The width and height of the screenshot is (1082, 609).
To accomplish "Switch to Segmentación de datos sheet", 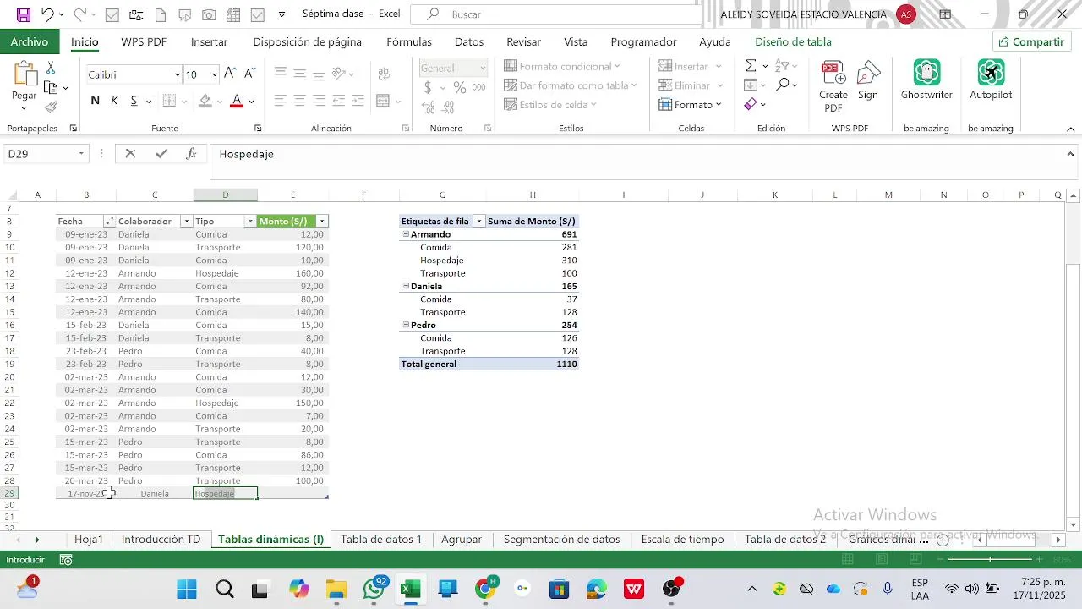I will (561, 540).
